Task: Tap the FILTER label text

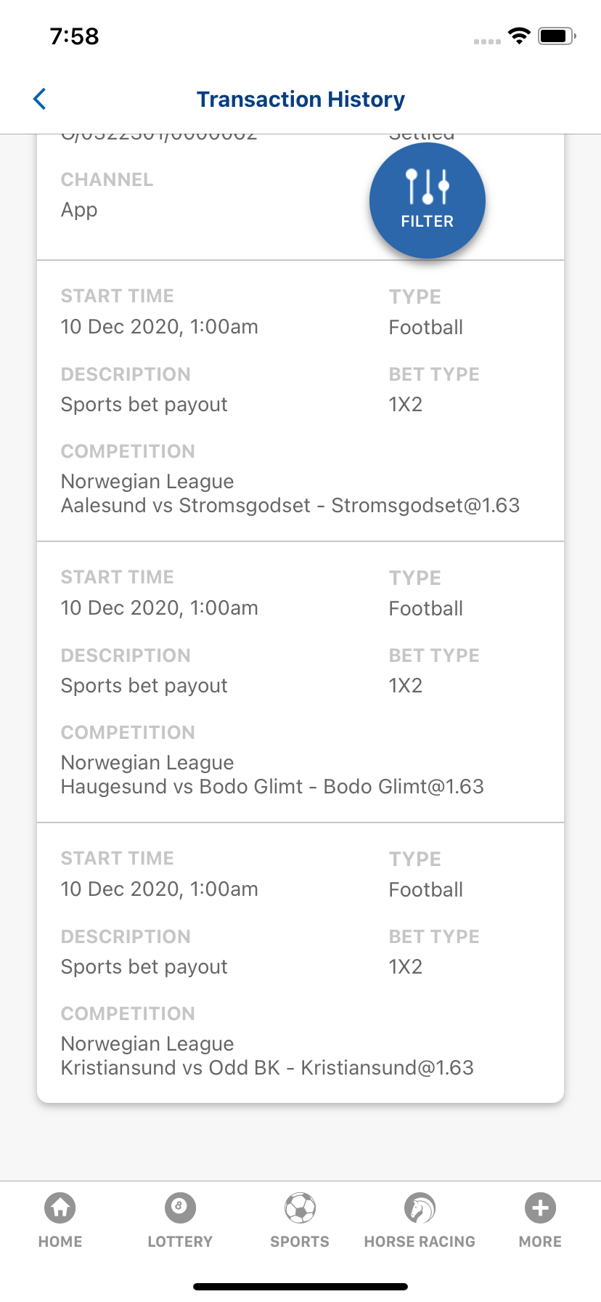Action: click(428, 222)
